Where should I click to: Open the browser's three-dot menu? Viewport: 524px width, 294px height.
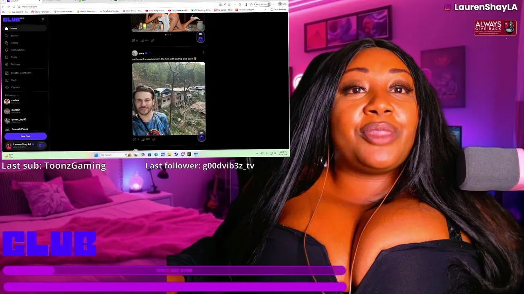click(x=273, y=4)
